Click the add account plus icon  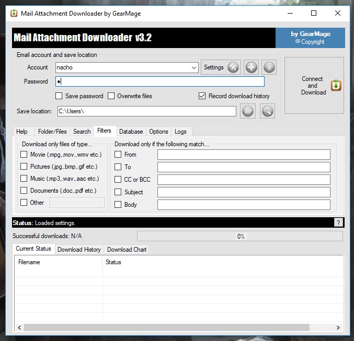pos(252,67)
